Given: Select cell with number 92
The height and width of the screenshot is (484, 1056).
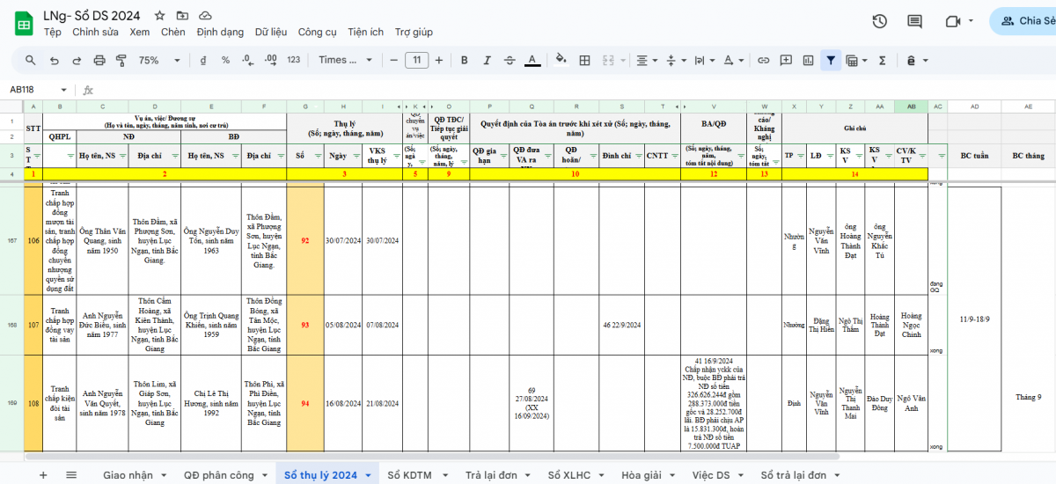Looking at the screenshot, I should click(x=304, y=240).
